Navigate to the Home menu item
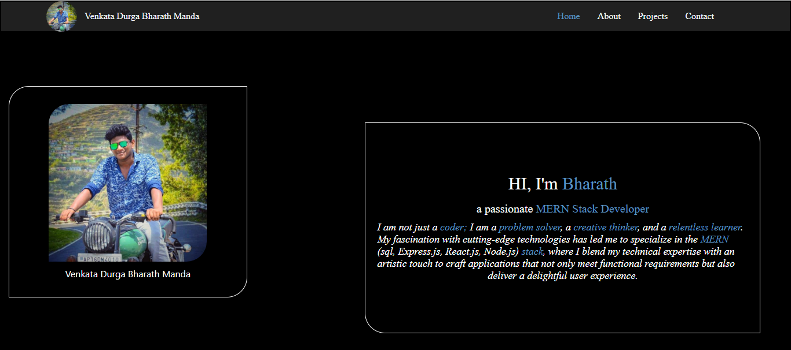 568,16
